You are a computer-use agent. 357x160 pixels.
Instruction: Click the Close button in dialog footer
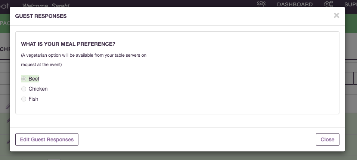[x=327, y=139]
